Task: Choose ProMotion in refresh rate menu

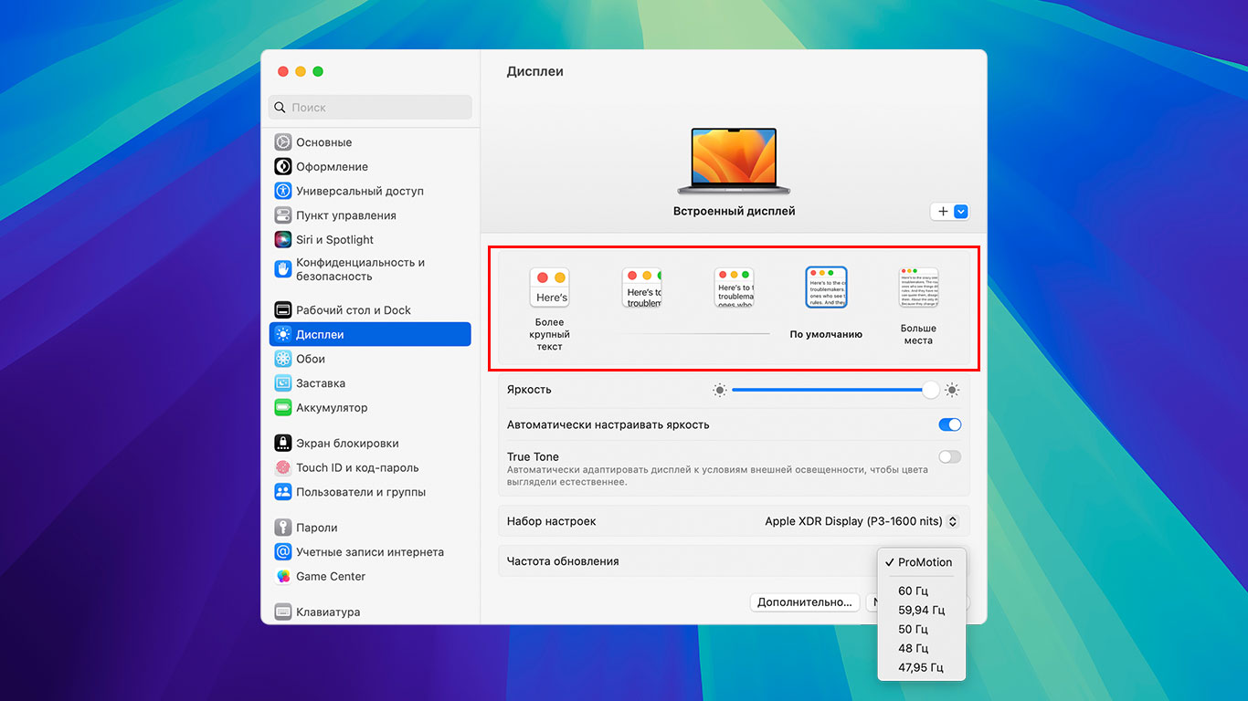Action: coord(924,563)
